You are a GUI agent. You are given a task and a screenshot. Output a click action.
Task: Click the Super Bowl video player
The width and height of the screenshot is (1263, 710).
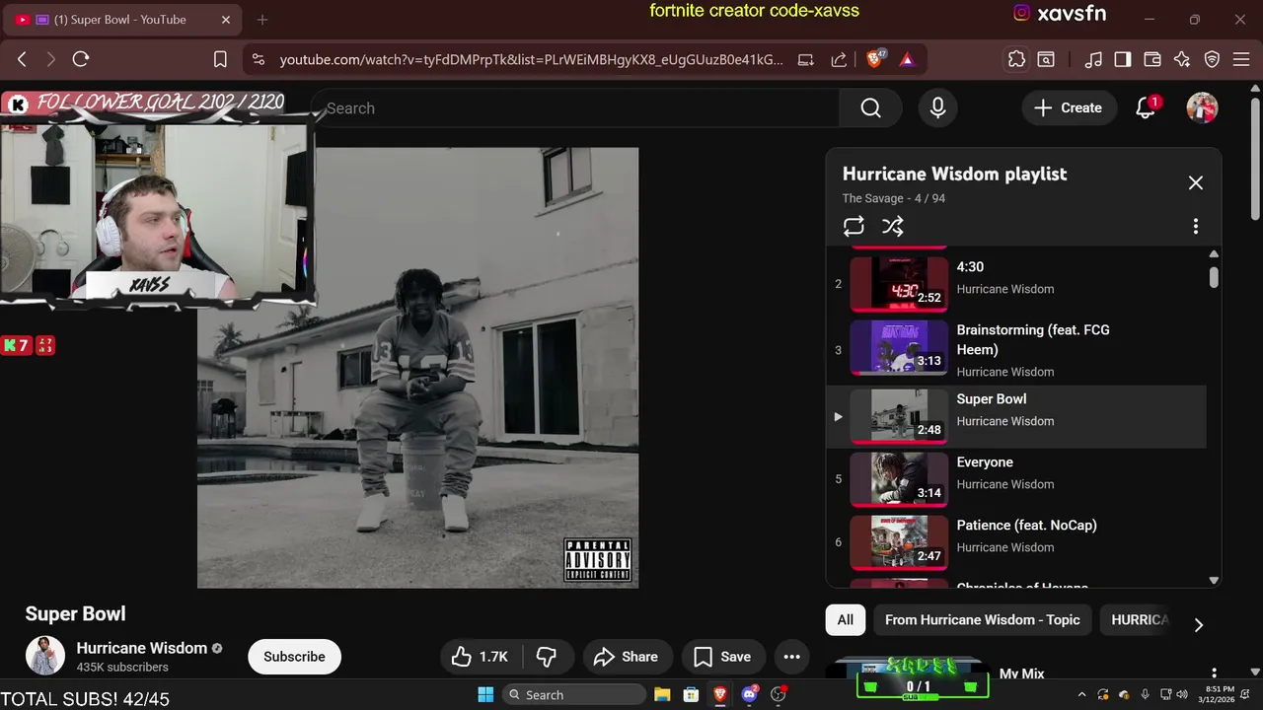tap(417, 368)
